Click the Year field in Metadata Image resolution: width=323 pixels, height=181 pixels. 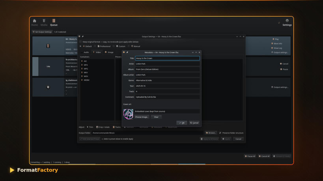coord(167,86)
